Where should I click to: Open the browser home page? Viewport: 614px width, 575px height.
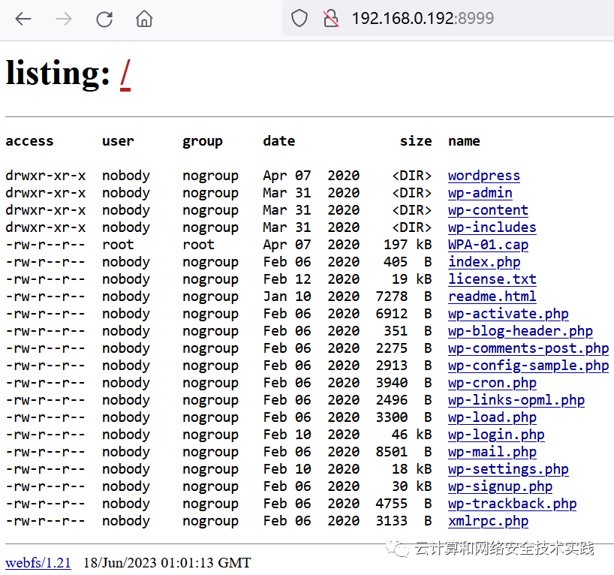144,19
